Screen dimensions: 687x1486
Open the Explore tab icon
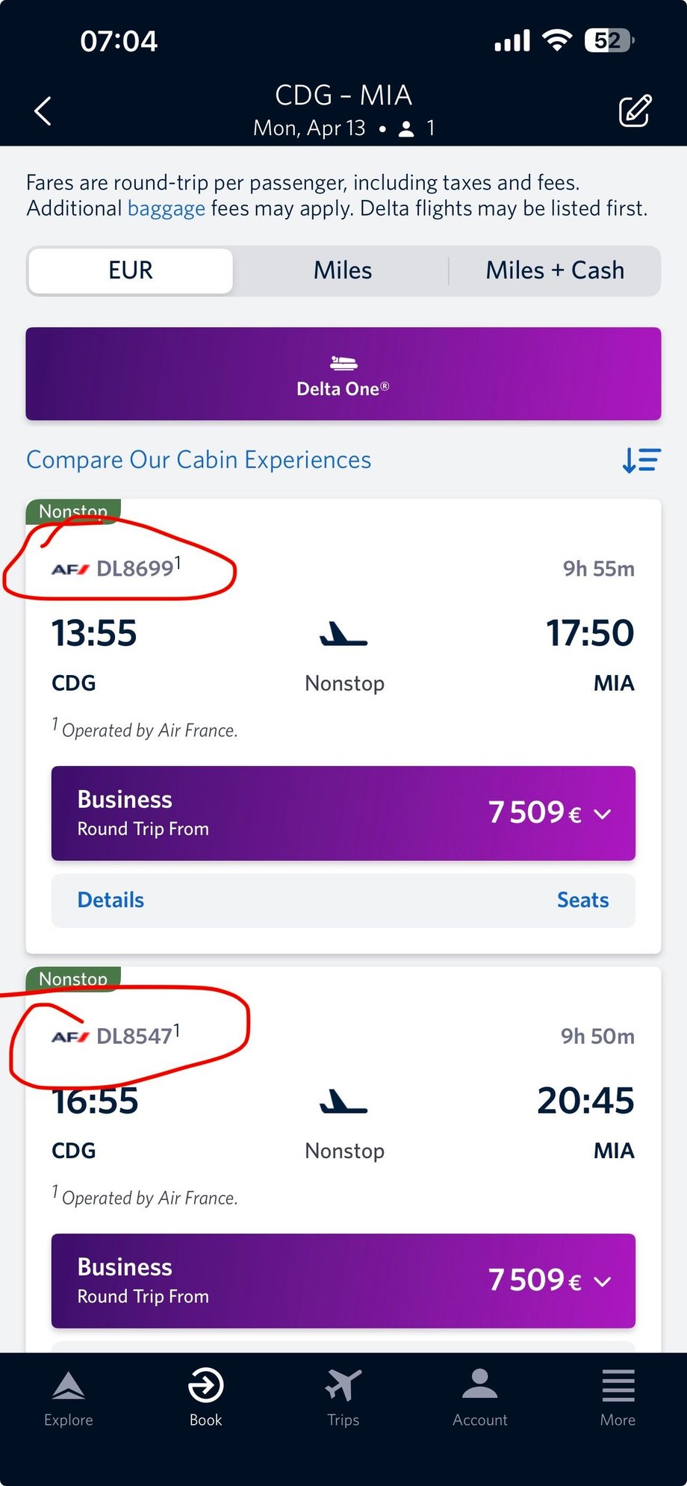68,1386
